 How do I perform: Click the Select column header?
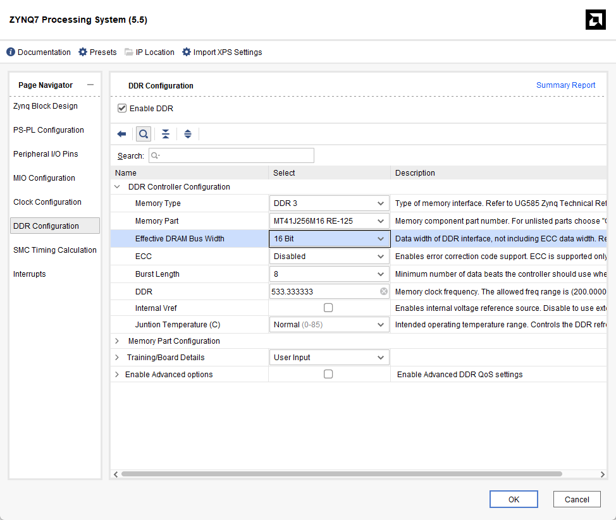point(330,172)
